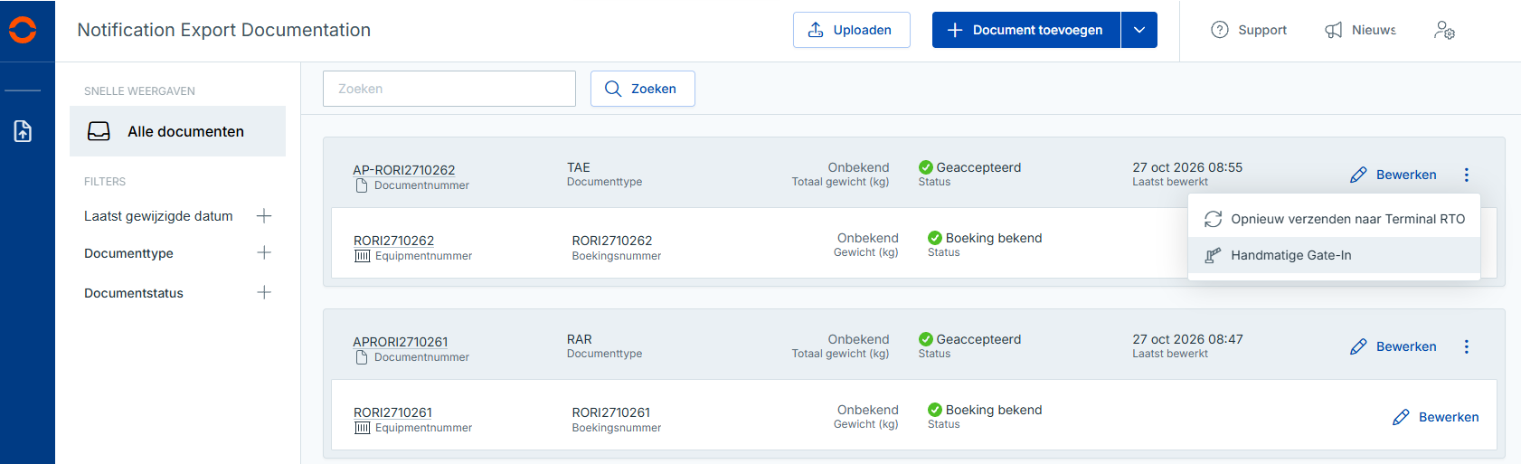Click Document toevoegen button
The image size is (1521, 464).
click(x=1025, y=30)
